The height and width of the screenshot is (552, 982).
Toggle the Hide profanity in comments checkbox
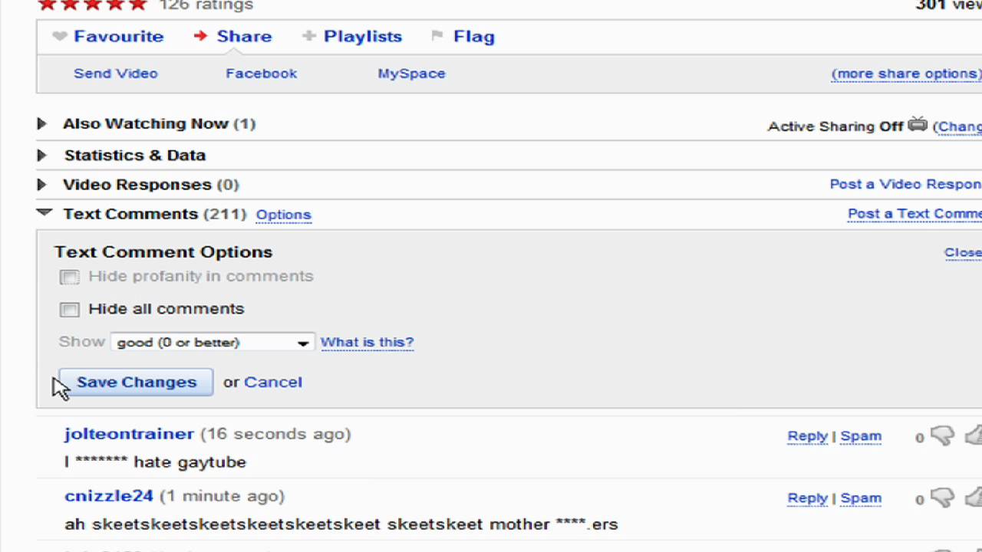tap(70, 277)
